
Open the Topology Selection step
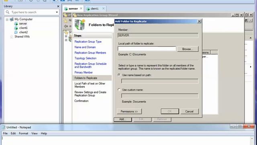(x=86, y=58)
